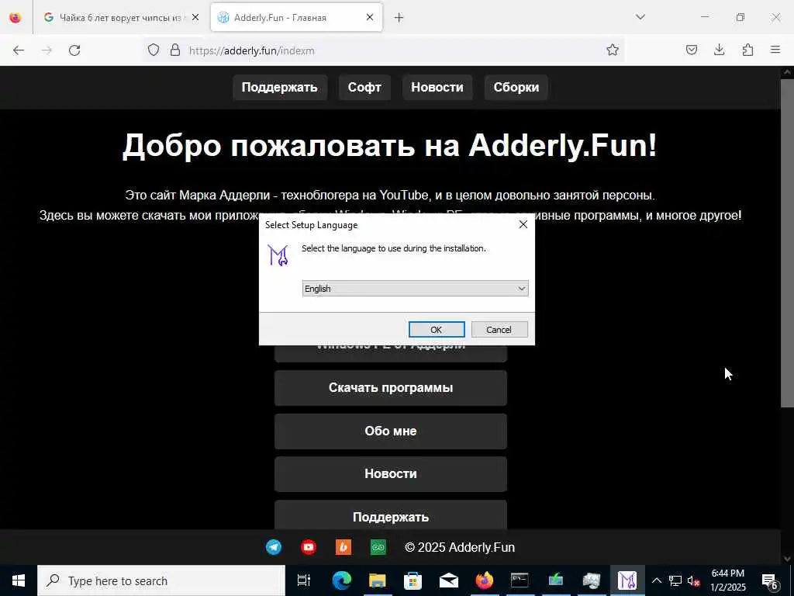Click the Type here to search box

(161, 580)
